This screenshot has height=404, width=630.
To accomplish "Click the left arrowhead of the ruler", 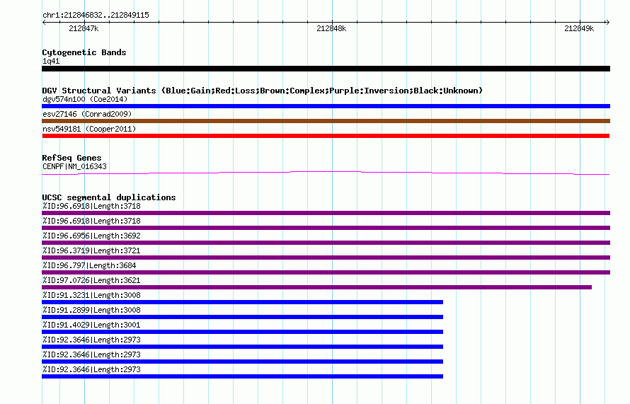I will (44, 22).
